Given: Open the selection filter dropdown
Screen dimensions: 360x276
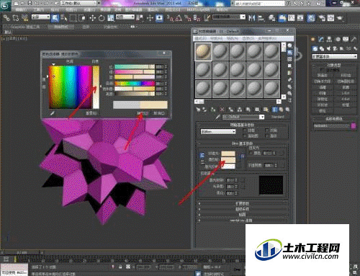Looking at the screenshot, I should 40,17.
